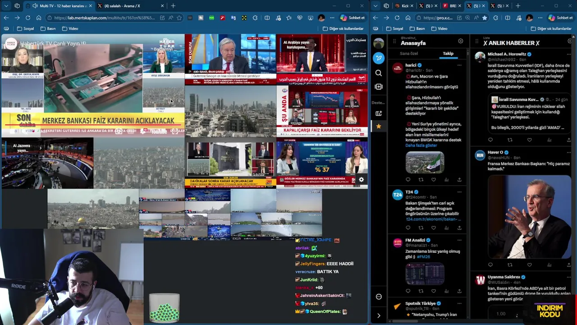Add a column from X Pro sidebar

[379, 87]
